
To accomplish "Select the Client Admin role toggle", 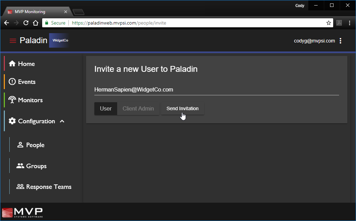I will 138,108.
